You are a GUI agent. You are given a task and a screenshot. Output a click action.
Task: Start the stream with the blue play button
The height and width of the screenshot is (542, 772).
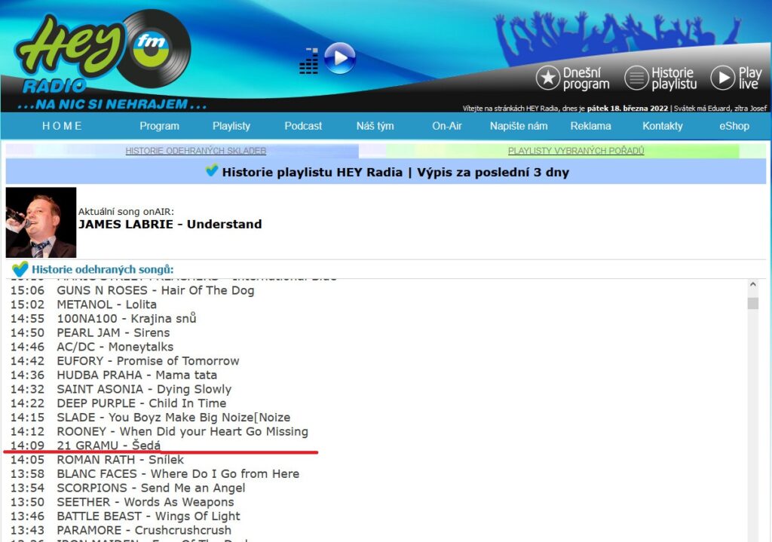click(340, 58)
